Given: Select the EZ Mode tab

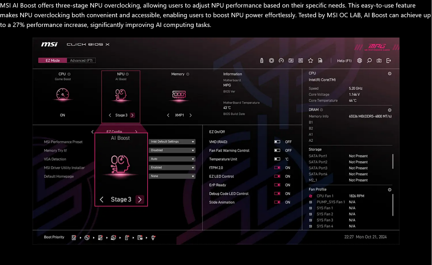Looking at the screenshot, I should pos(53,60).
